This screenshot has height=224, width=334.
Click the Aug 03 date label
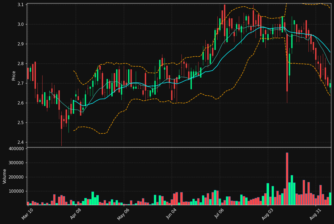coord(268,214)
